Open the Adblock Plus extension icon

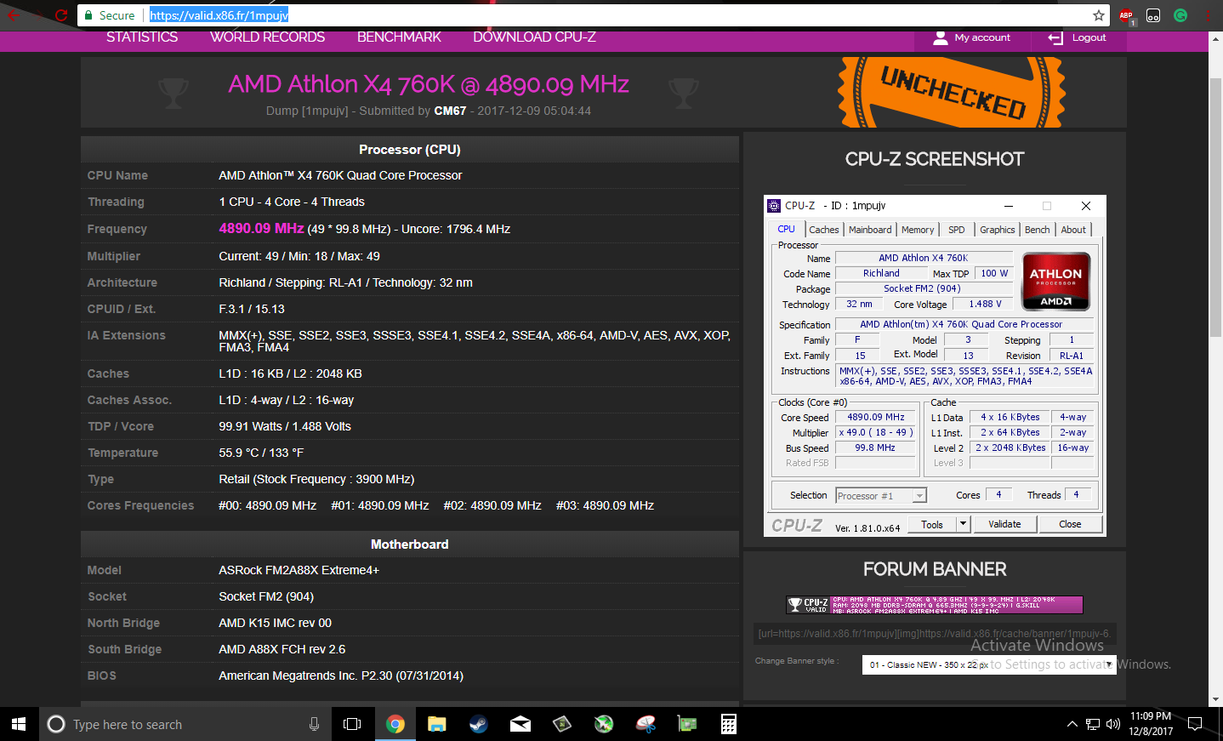coord(1126,15)
